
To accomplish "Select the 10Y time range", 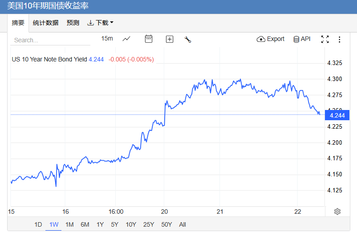I will [x=131, y=224].
